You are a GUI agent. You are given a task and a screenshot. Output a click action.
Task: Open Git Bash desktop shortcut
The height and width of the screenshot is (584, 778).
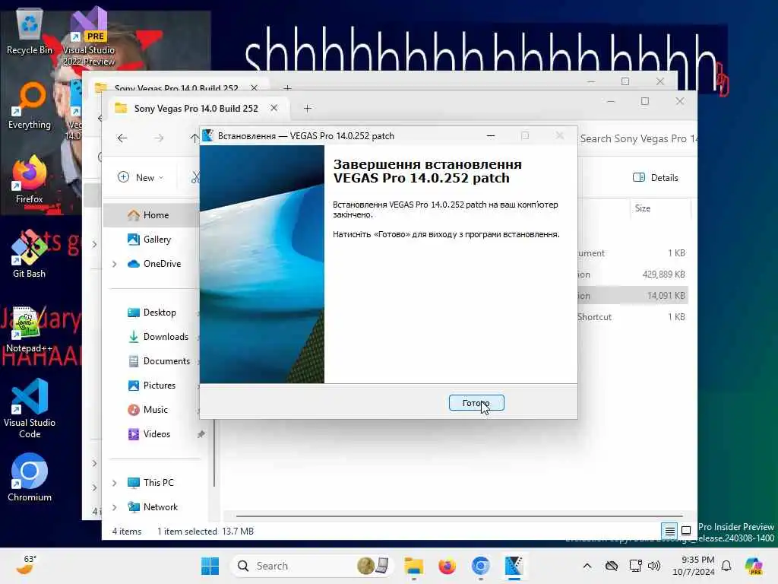point(30,254)
